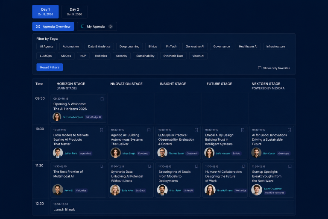Open the Lunch Break row

(172, 207)
